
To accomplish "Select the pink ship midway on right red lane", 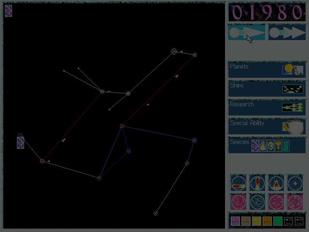I will (x=148, y=104).
